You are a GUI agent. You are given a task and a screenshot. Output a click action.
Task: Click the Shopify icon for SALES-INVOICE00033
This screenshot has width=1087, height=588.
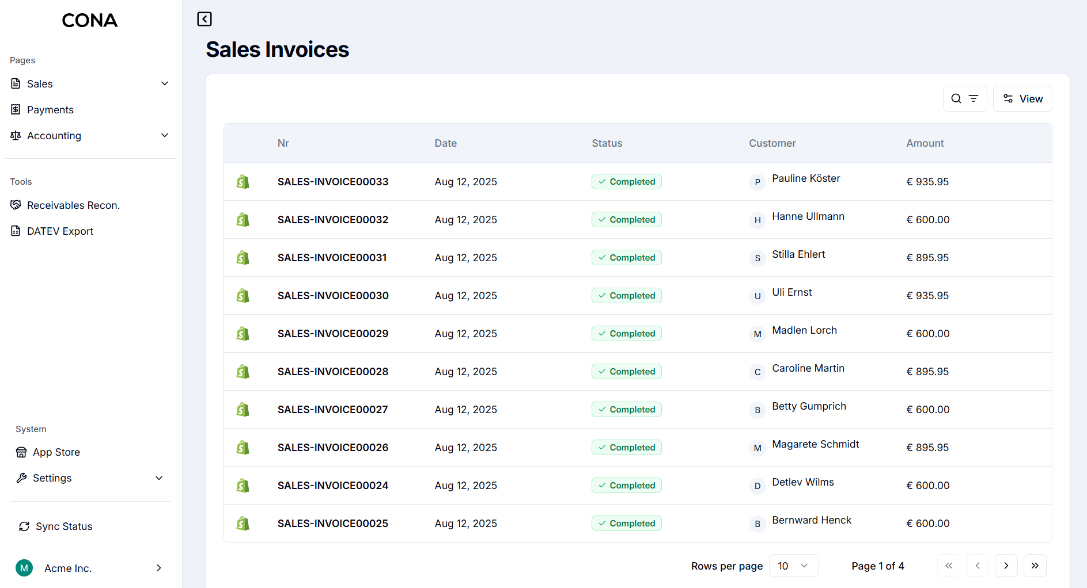[x=243, y=182]
